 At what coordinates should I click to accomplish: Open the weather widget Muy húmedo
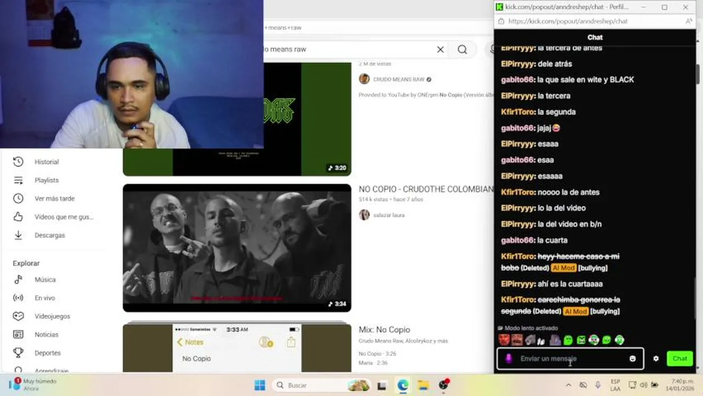tap(33, 384)
